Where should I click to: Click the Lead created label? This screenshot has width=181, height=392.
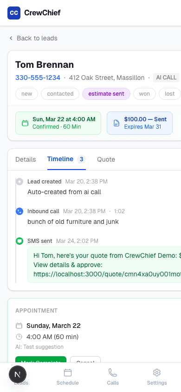45,182
